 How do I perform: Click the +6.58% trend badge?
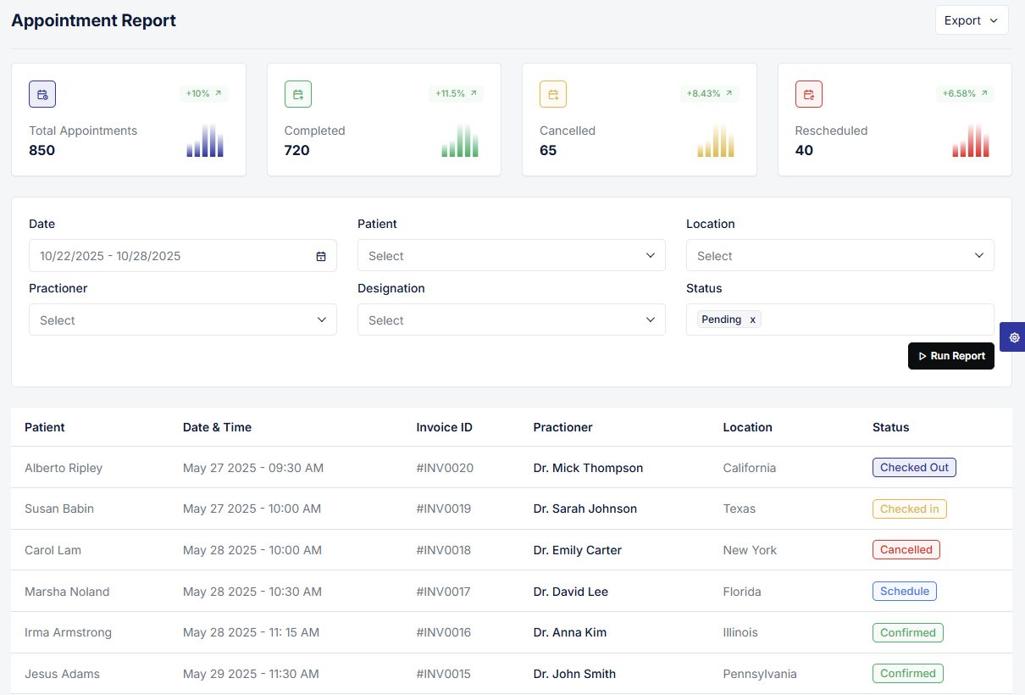click(x=965, y=93)
